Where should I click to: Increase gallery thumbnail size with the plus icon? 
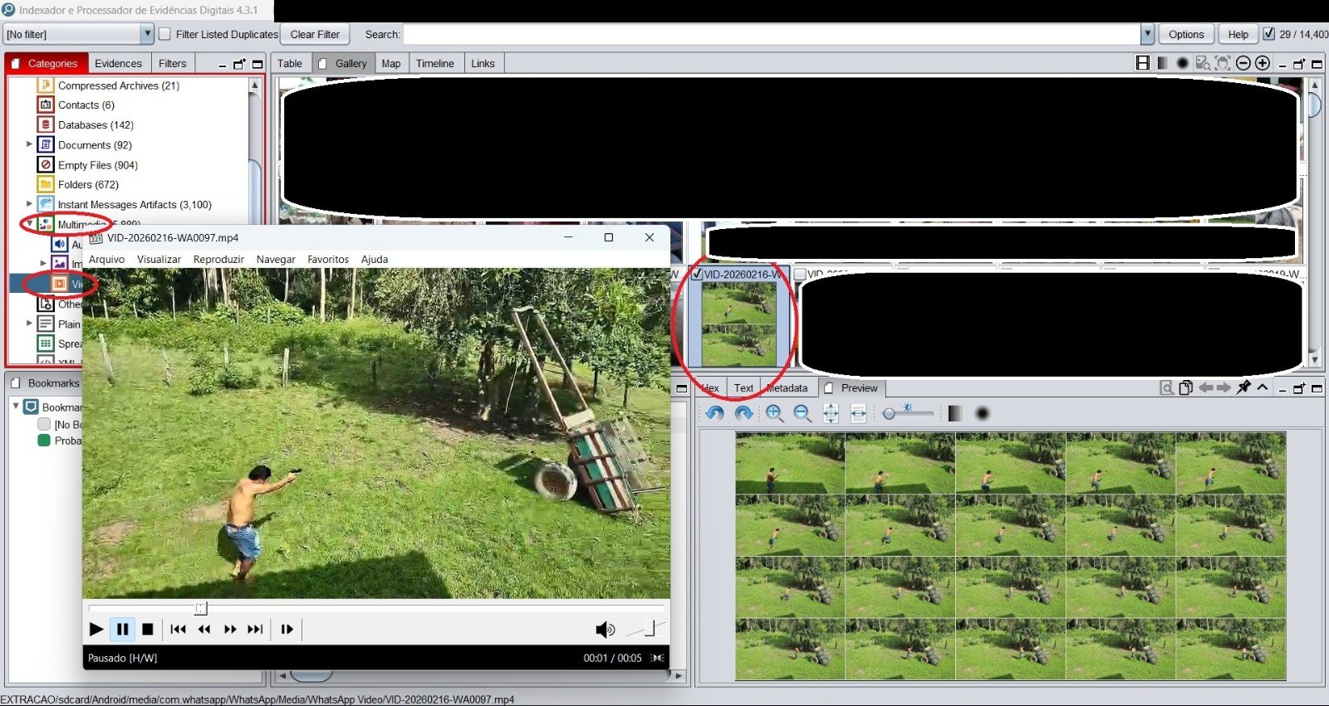tap(1263, 63)
